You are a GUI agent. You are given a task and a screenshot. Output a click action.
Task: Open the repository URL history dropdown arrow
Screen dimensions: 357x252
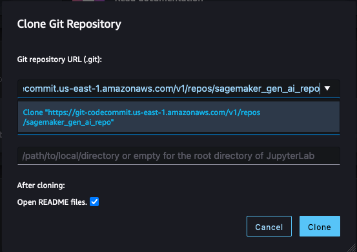coord(327,89)
